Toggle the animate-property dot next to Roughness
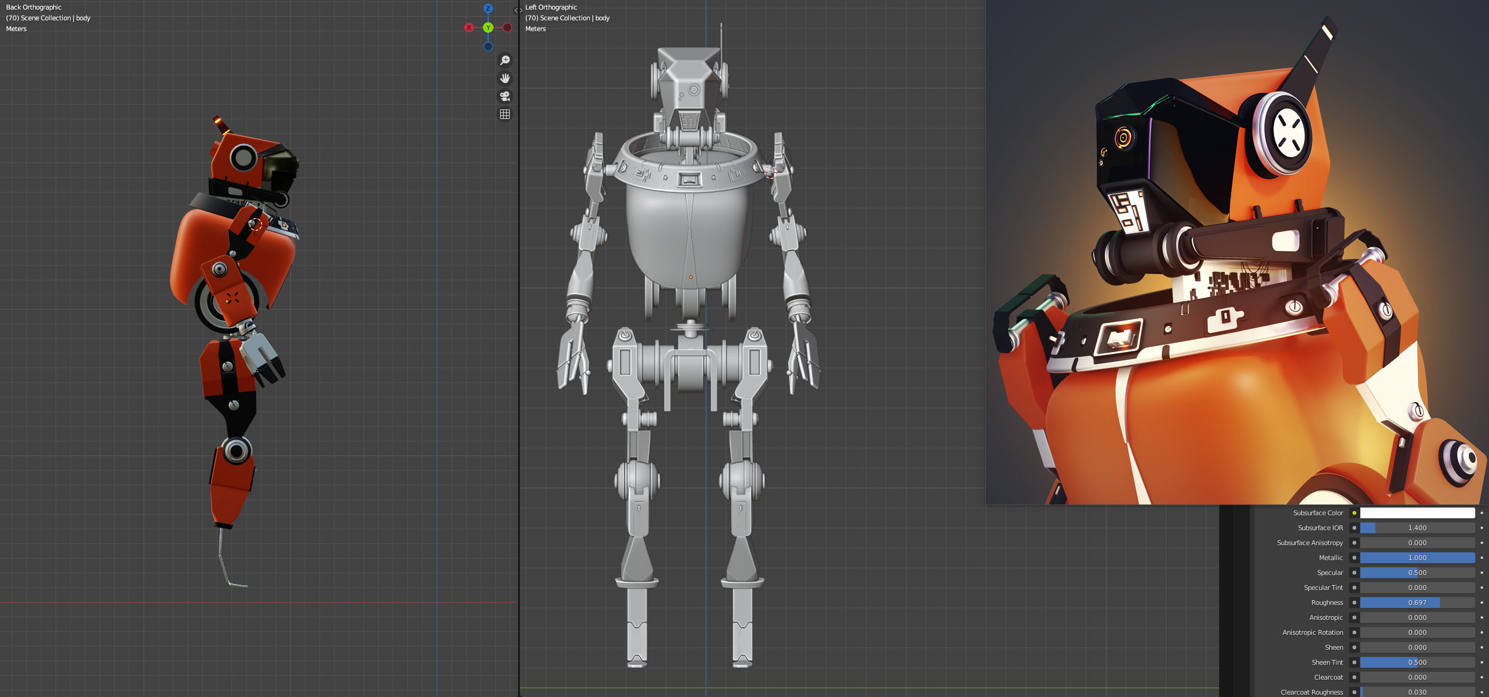The height and width of the screenshot is (697, 1489). click(1482, 603)
